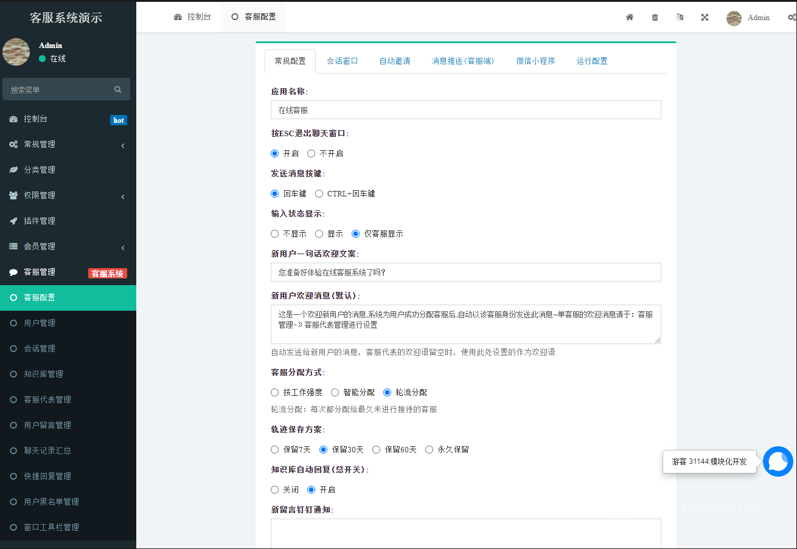Viewport: 797px width, 549px height.
Task: Switch to the 微信小程序 tab
Action: coord(535,61)
